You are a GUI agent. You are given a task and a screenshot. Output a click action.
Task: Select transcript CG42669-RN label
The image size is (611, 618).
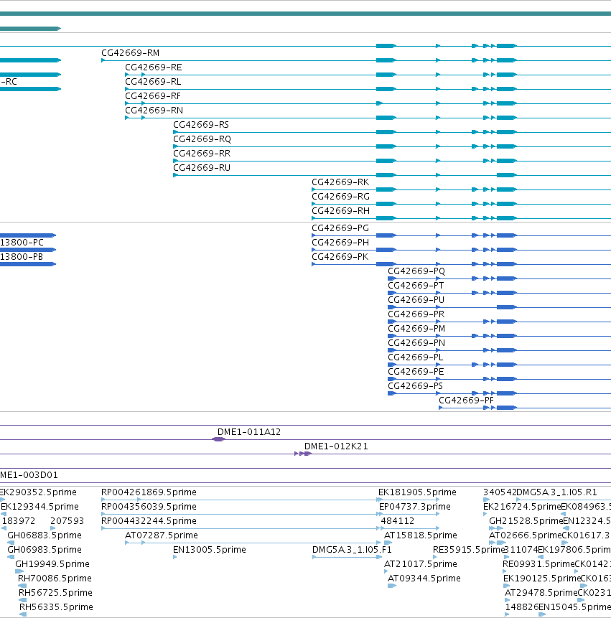(154, 111)
